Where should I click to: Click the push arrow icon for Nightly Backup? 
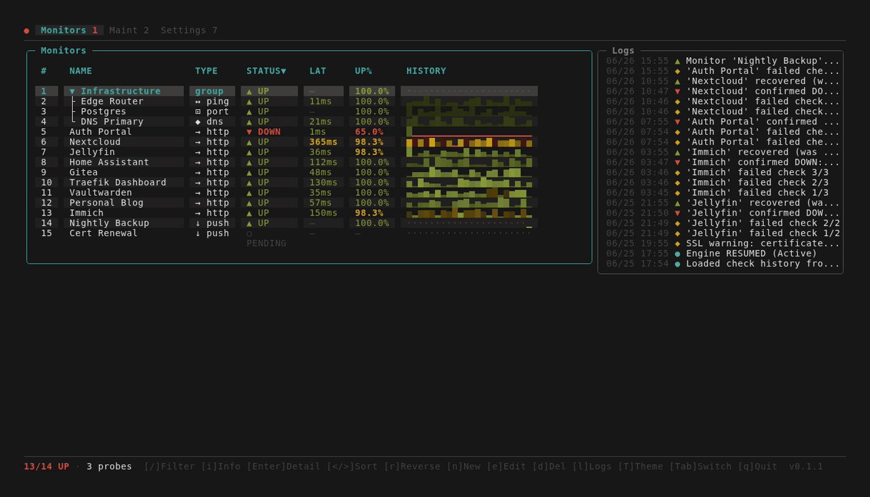click(x=198, y=223)
